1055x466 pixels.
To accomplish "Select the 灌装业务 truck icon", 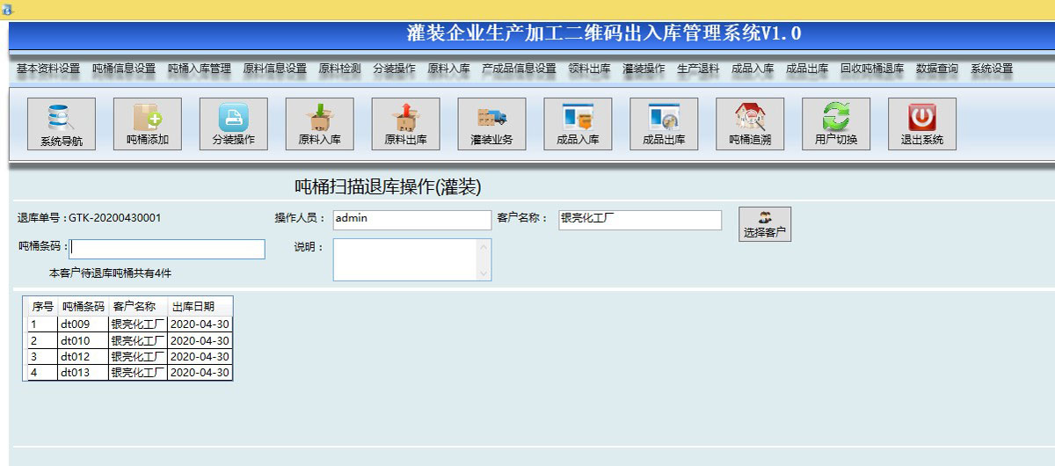I will pos(492,124).
